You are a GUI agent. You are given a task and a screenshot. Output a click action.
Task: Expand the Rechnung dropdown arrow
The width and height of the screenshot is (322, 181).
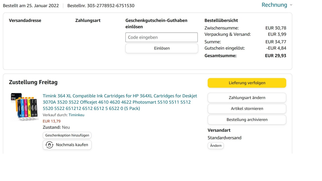click(x=291, y=5)
